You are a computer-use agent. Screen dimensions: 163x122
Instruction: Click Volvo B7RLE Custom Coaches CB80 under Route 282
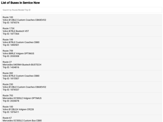21,76
